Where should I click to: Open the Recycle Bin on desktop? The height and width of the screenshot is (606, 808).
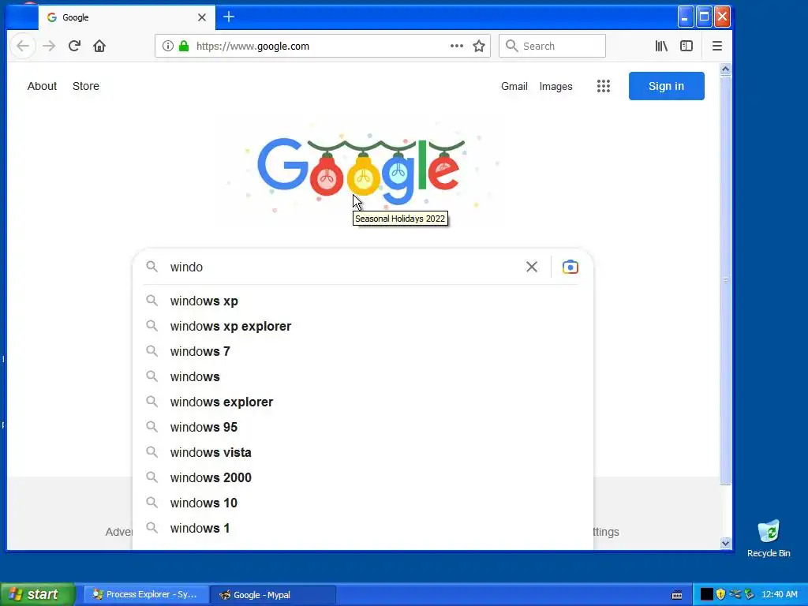[769, 539]
